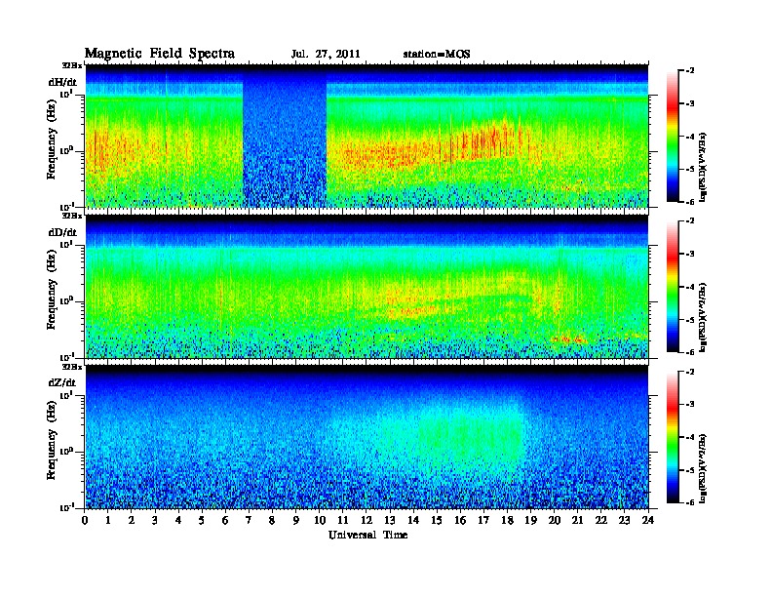Click the color scale bar beside dH/dt panel
772x597 pixels.
click(673, 136)
